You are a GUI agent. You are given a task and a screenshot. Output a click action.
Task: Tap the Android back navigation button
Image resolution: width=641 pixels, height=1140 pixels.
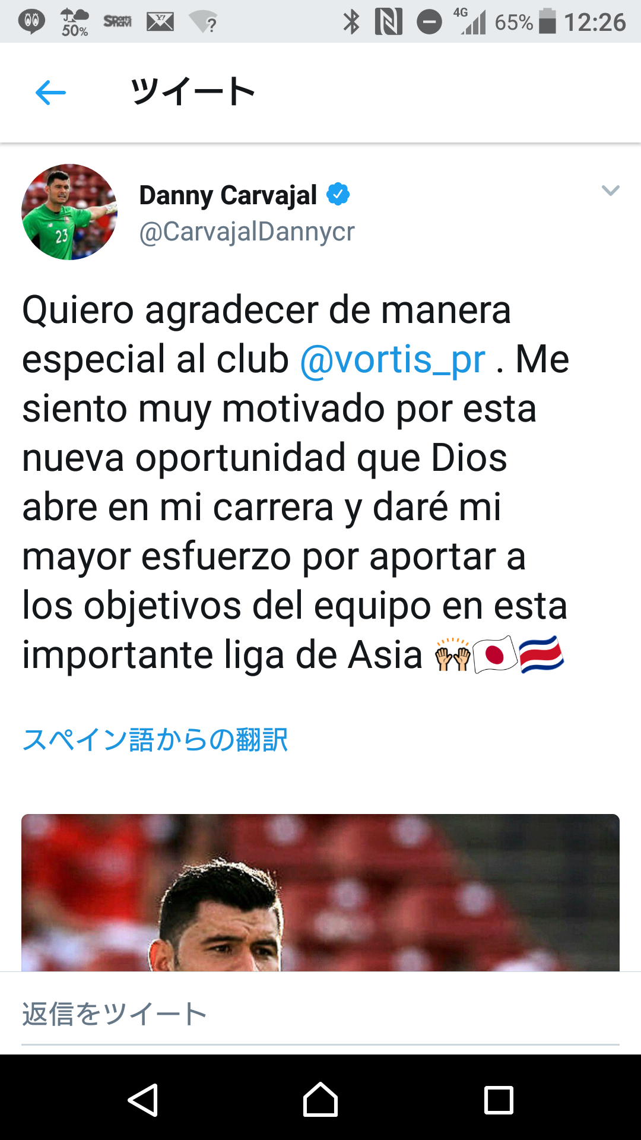143,1100
